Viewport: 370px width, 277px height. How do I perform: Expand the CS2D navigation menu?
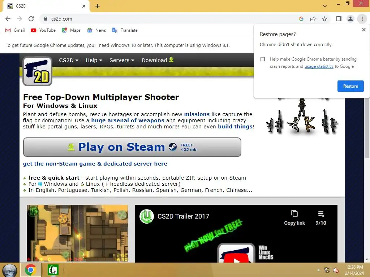(x=69, y=60)
